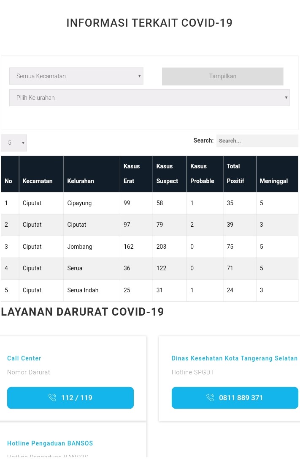Sort by Kasus Erat column header
This screenshot has width=300, height=459.
pyautogui.click(x=132, y=174)
